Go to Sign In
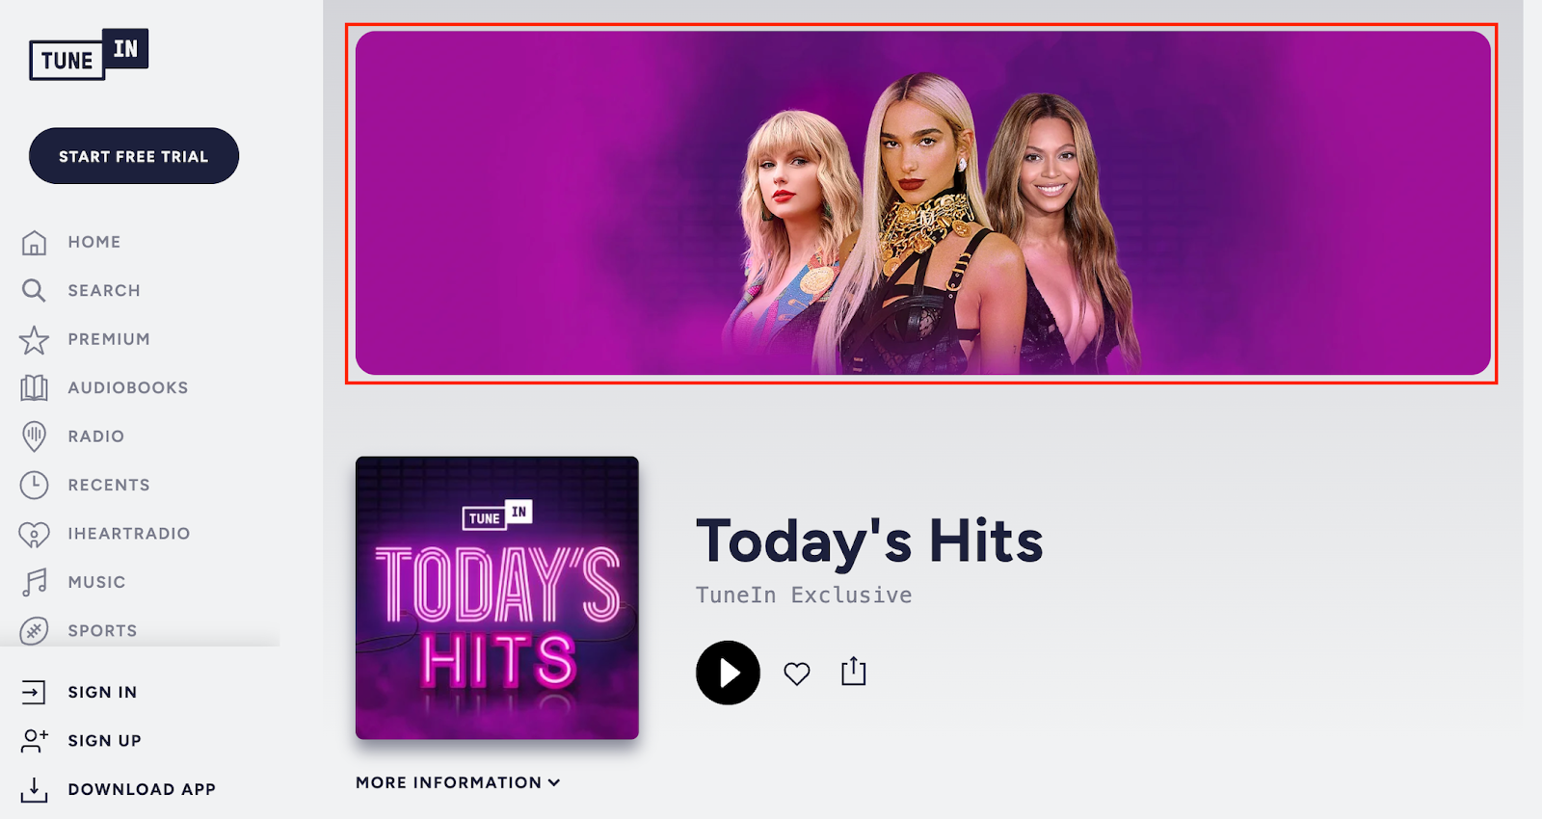Viewport: 1542px width, 819px height. pos(102,692)
